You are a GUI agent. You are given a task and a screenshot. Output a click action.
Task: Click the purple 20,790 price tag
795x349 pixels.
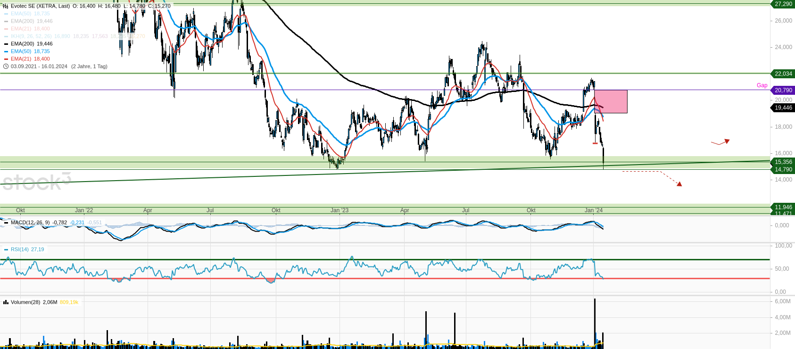point(783,90)
